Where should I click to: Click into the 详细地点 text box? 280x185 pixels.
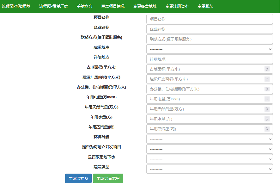point(210,59)
